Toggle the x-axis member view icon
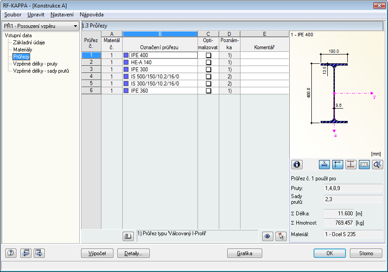388x272 pixels. [x=324, y=165]
